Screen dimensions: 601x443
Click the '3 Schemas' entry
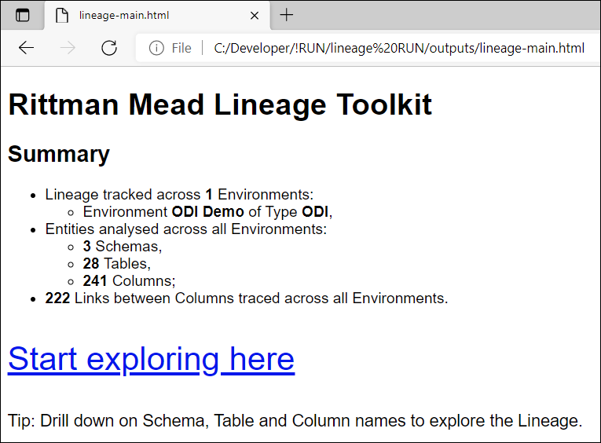[123, 247]
